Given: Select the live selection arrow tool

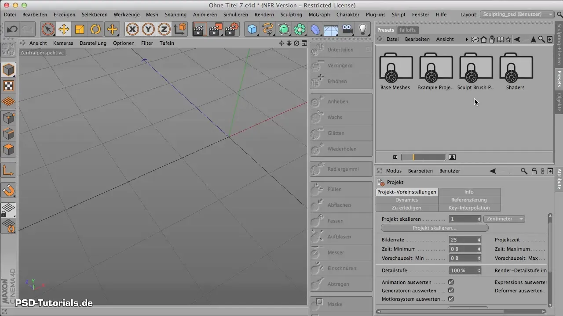Looking at the screenshot, I should [48, 29].
